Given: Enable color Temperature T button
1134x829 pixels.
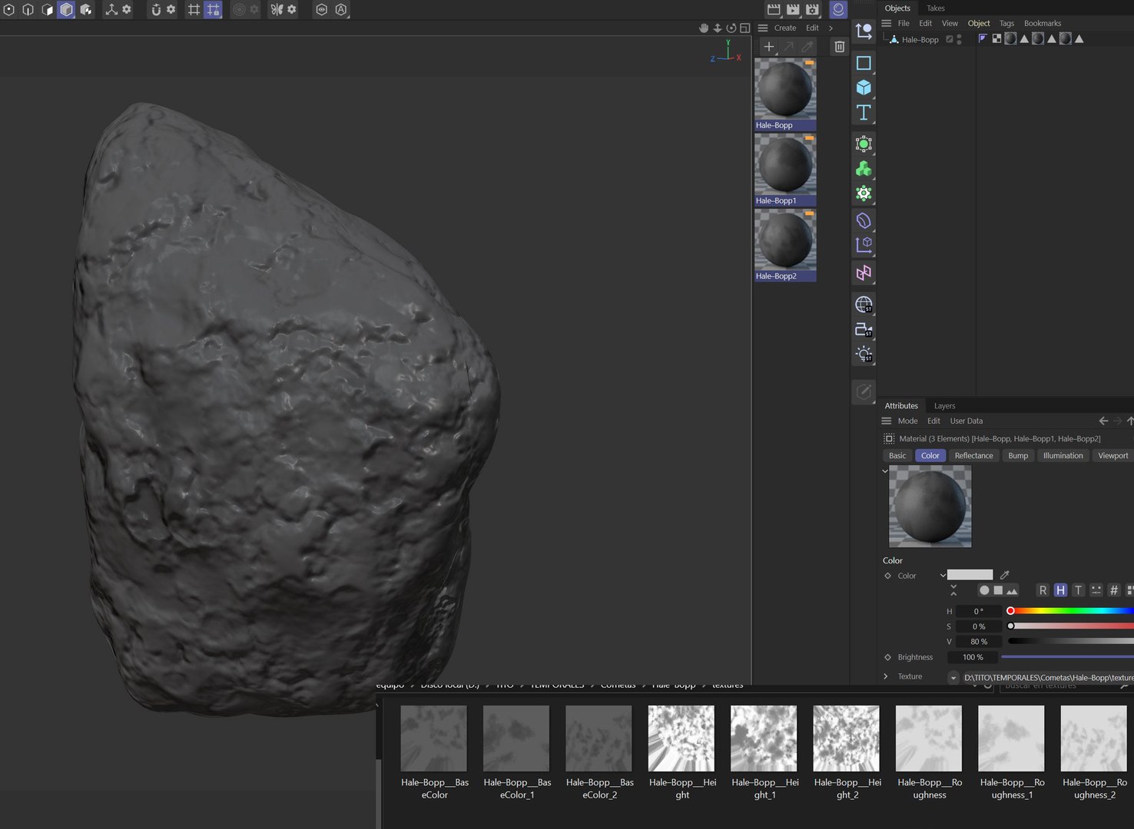Looking at the screenshot, I should (x=1078, y=590).
